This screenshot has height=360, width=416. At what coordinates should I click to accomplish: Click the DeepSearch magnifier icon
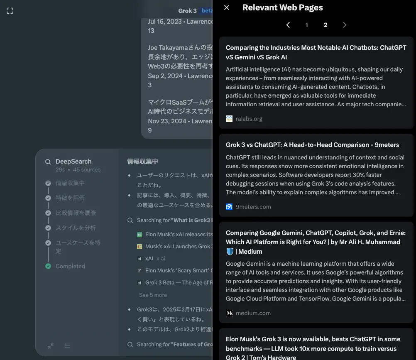click(x=48, y=162)
